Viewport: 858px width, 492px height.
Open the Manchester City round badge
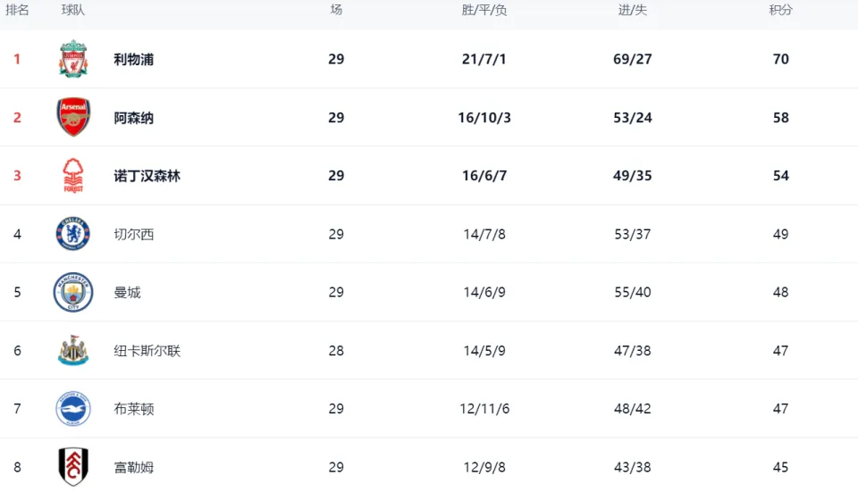[x=72, y=292]
